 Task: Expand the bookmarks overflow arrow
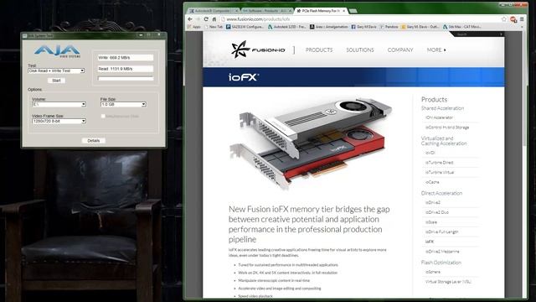522,27
